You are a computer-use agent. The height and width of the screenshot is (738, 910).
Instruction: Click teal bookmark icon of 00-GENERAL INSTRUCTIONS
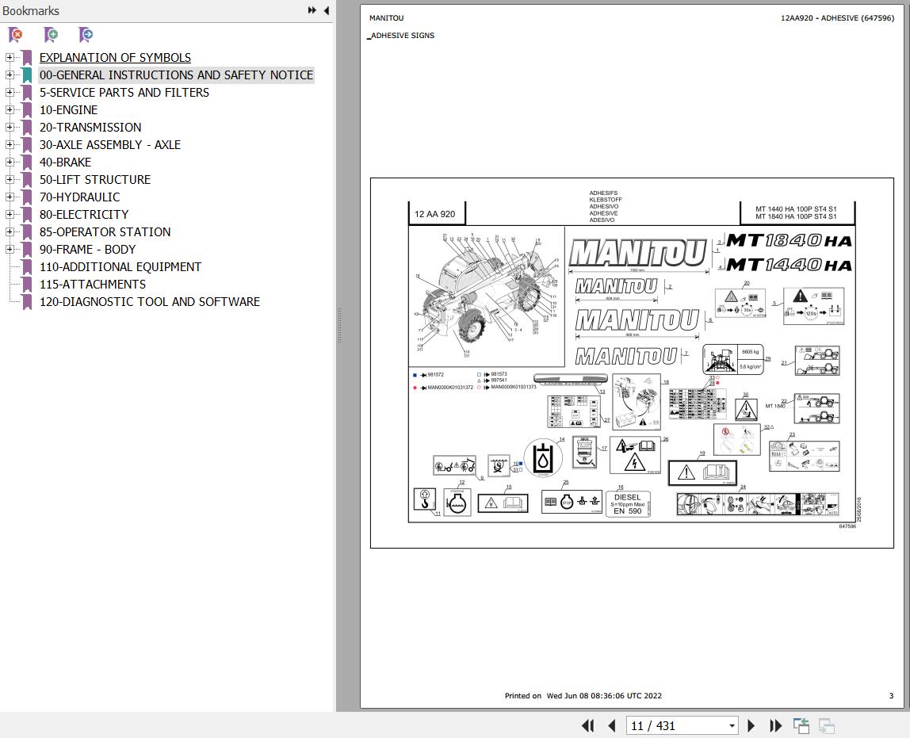[x=27, y=75]
